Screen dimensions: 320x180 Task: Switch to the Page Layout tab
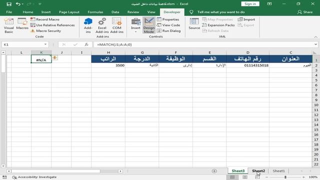pos(69,12)
